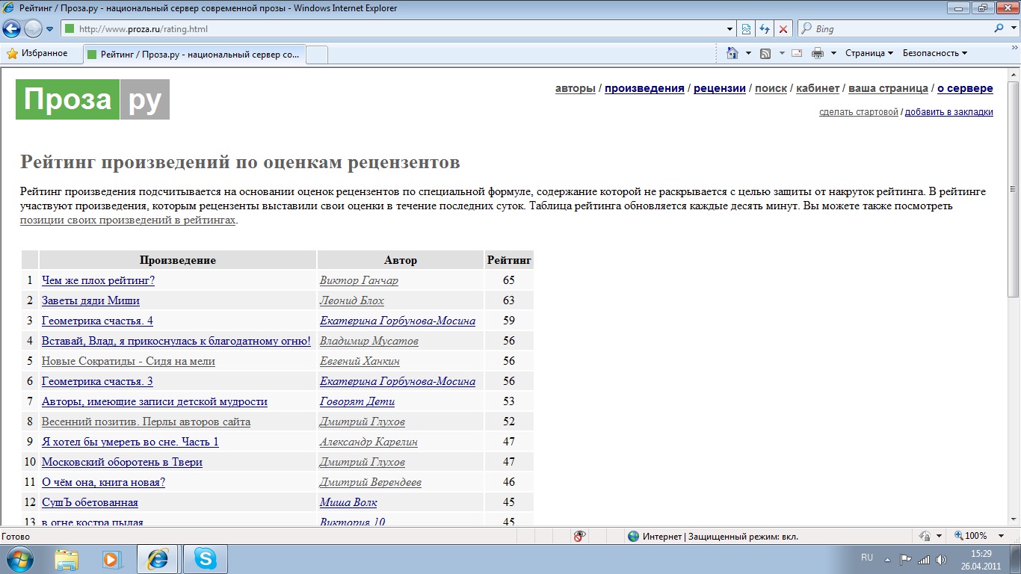Open the кабинет navigation link
Viewport: 1021px width, 574px height.
click(x=818, y=88)
